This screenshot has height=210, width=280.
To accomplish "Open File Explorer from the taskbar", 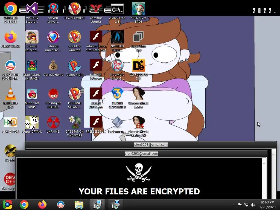I will (79, 205).
